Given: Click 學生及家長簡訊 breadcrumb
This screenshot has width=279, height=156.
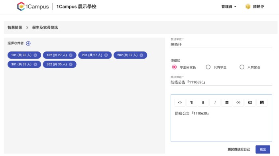Looking at the screenshot, I should pyautogui.click(x=45, y=28).
